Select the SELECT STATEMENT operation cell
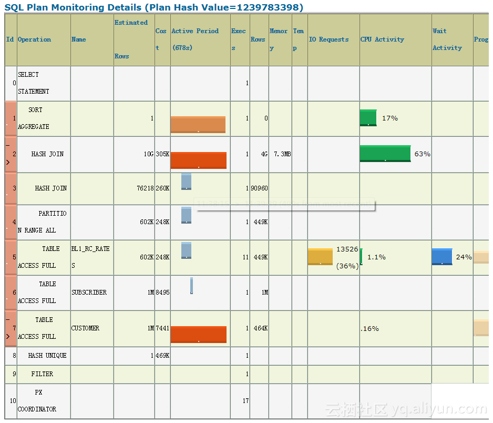The image size is (493, 423). pyautogui.click(x=44, y=84)
